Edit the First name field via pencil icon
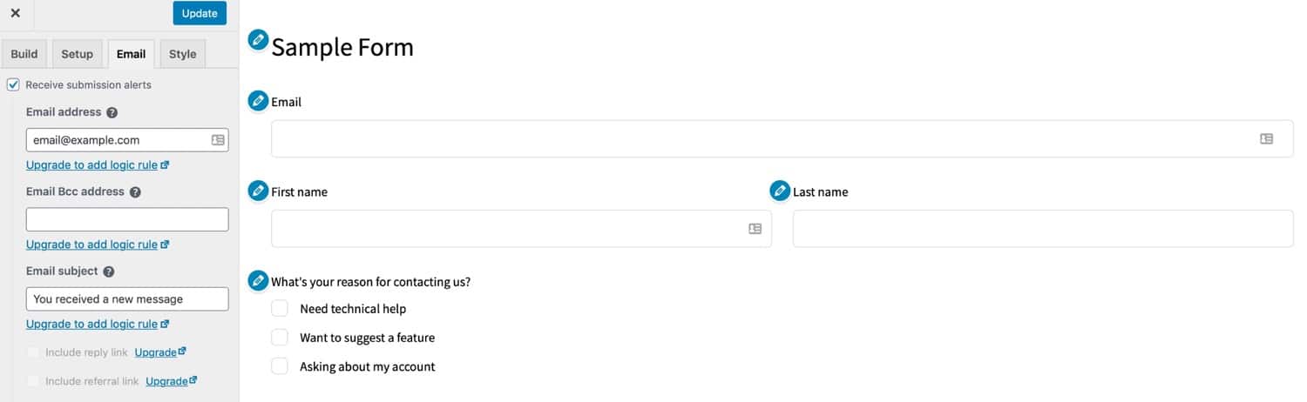The width and height of the screenshot is (1307, 402). point(258,191)
